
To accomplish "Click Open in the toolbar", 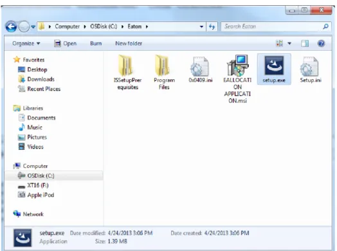I will tap(66, 44).
